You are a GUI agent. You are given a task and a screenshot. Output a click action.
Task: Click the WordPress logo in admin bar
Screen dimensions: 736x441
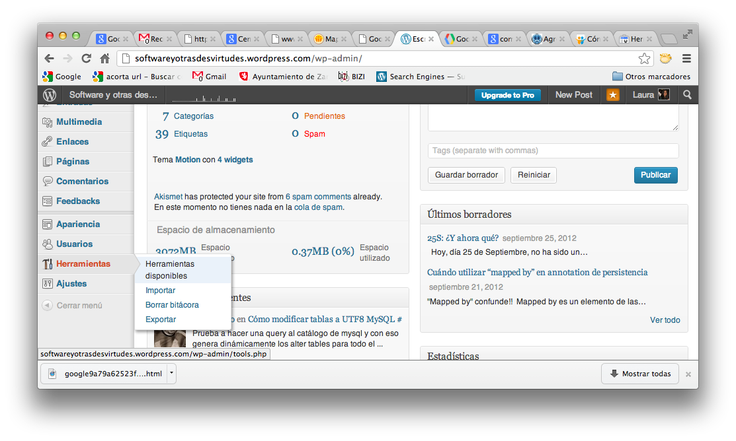point(50,95)
